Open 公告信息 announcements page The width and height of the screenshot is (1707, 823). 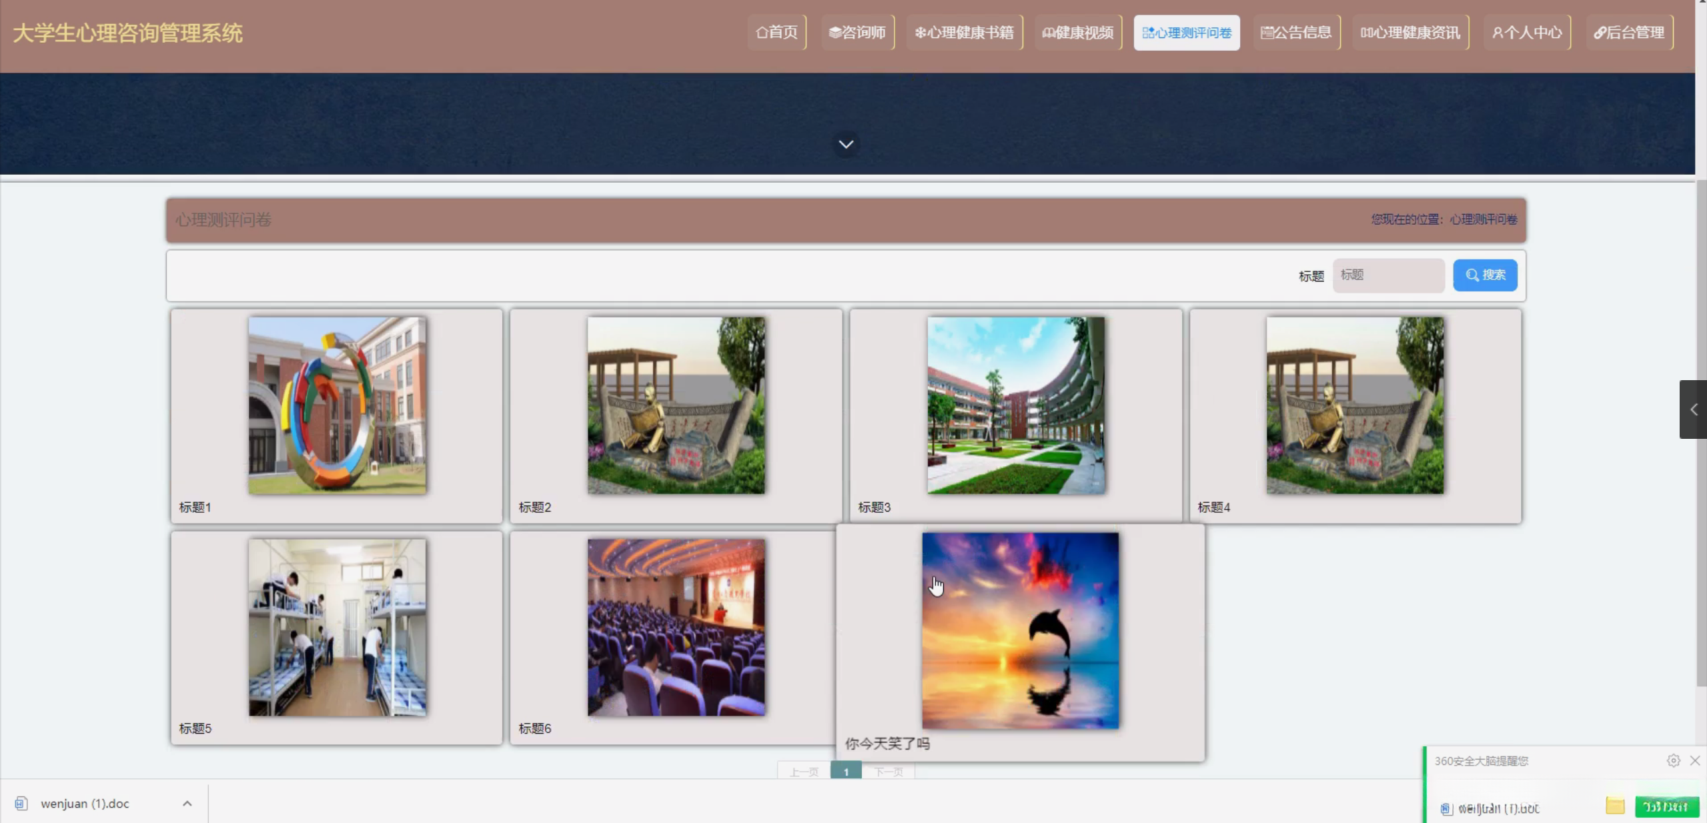[x=1296, y=33]
